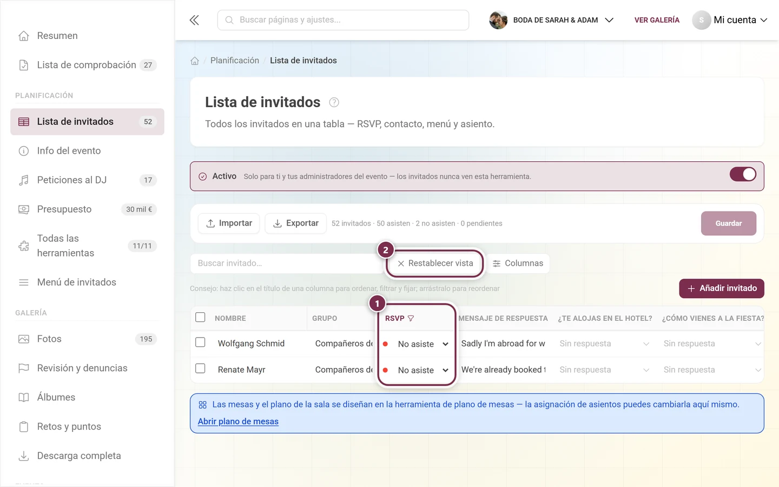Image resolution: width=779 pixels, height=487 pixels.
Task: Click the event avatar photo in header
Action: tap(498, 20)
